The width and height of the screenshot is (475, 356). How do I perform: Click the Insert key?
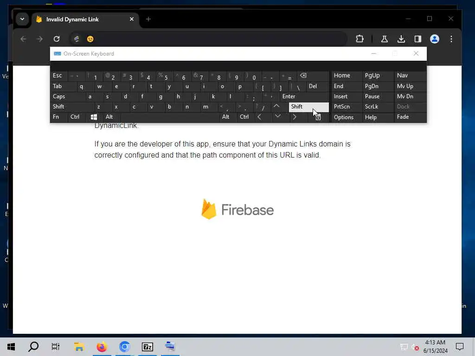point(347,96)
